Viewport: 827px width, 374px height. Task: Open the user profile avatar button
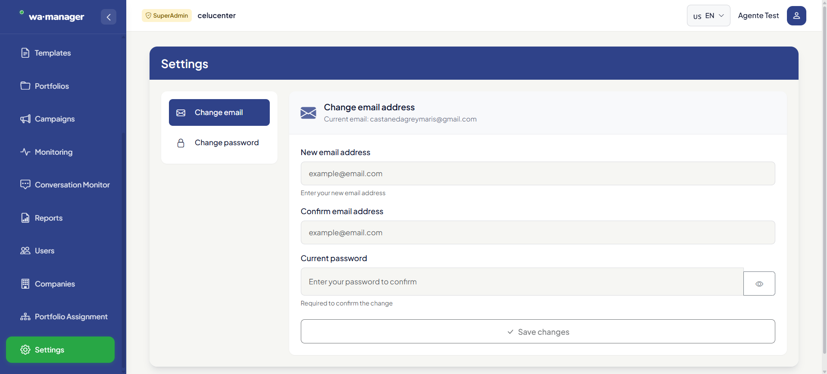click(x=796, y=16)
